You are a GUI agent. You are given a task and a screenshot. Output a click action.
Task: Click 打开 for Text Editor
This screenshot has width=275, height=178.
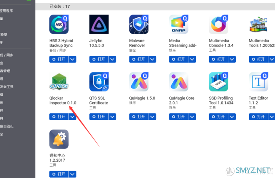click(258, 117)
